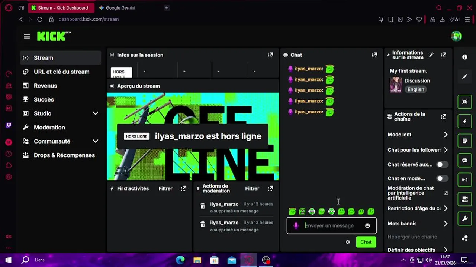Viewport: 476px width, 267px height.
Task: Open the profile avatar menu
Action: coord(456,36)
